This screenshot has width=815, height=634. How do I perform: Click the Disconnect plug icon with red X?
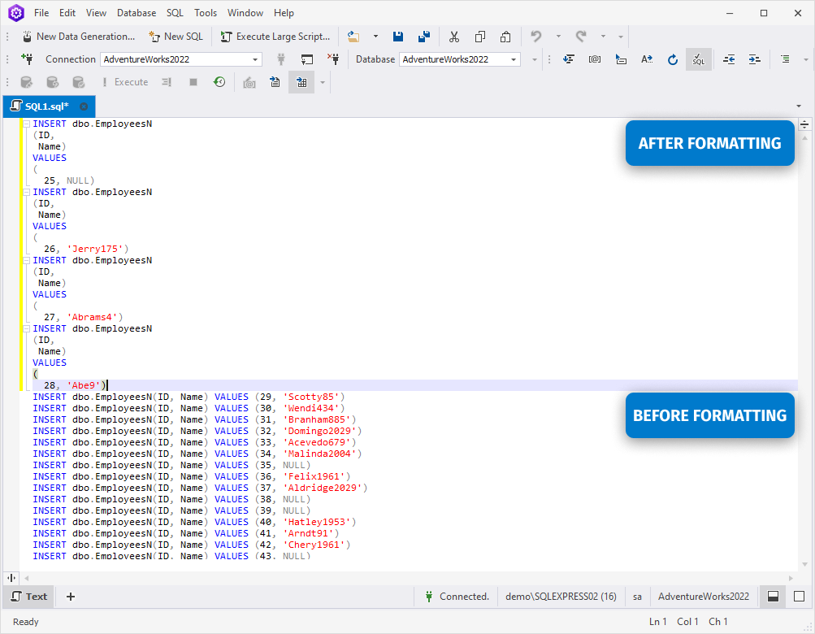[x=333, y=59]
